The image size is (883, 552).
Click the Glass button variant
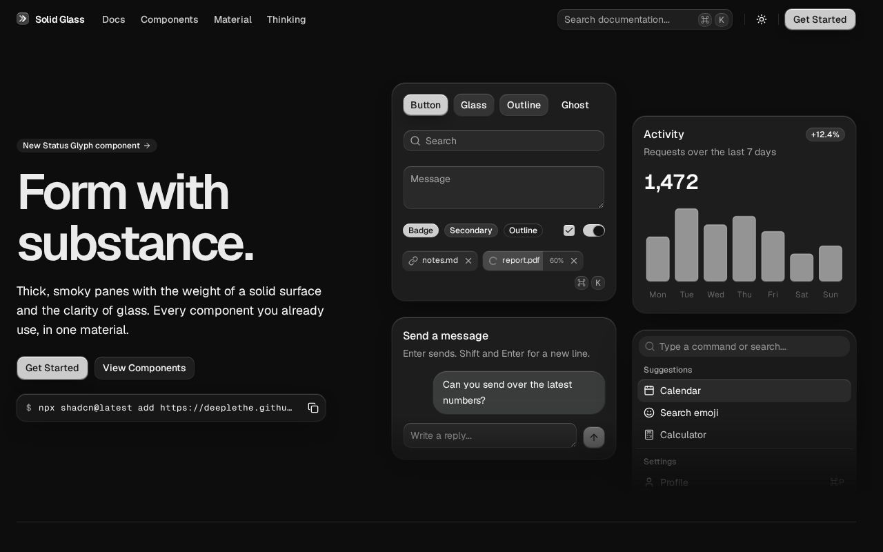pyautogui.click(x=474, y=105)
